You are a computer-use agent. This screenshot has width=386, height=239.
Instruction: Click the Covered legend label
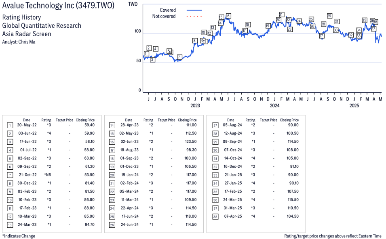[x=168, y=10]
